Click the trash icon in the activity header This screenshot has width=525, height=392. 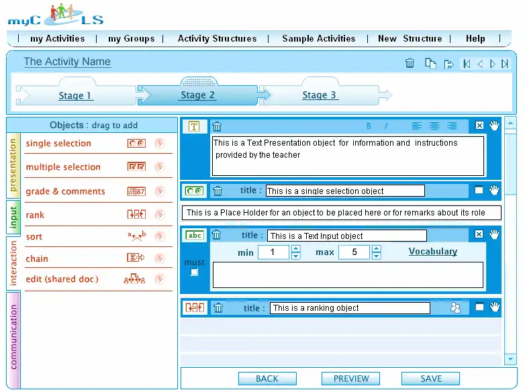[x=410, y=63]
